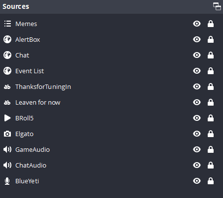This screenshot has width=223, height=198.
Task: Select the Leaven for now text source
Action: [x=111, y=102]
